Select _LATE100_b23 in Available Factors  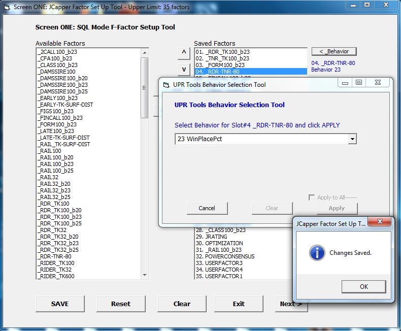88,131
